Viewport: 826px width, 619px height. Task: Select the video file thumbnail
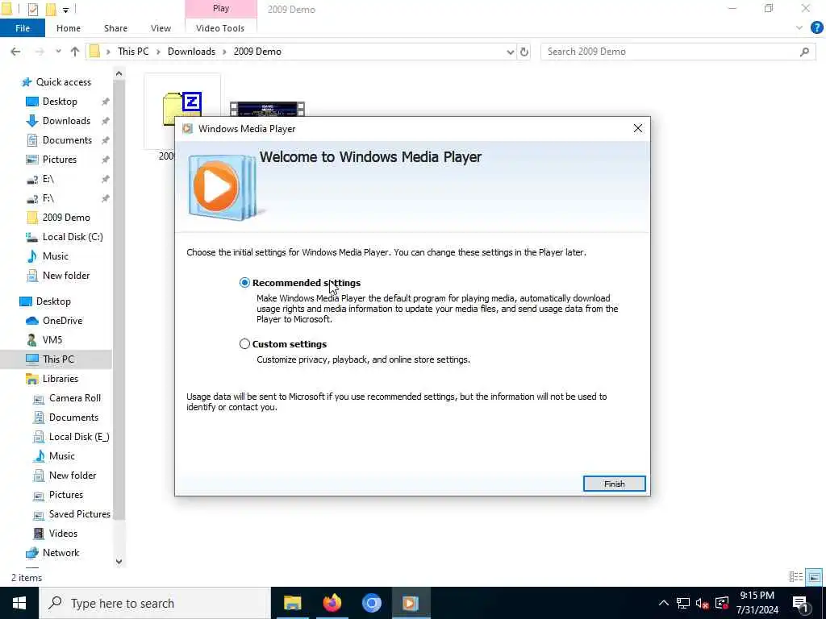point(267,109)
